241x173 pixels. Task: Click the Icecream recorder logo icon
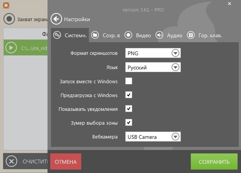point(6,5)
